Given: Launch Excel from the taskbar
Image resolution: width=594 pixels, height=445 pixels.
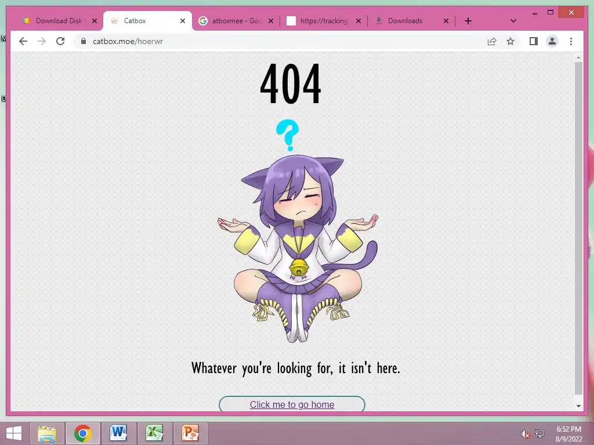Looking at the screenshot, I should click(x=154, y=433).
